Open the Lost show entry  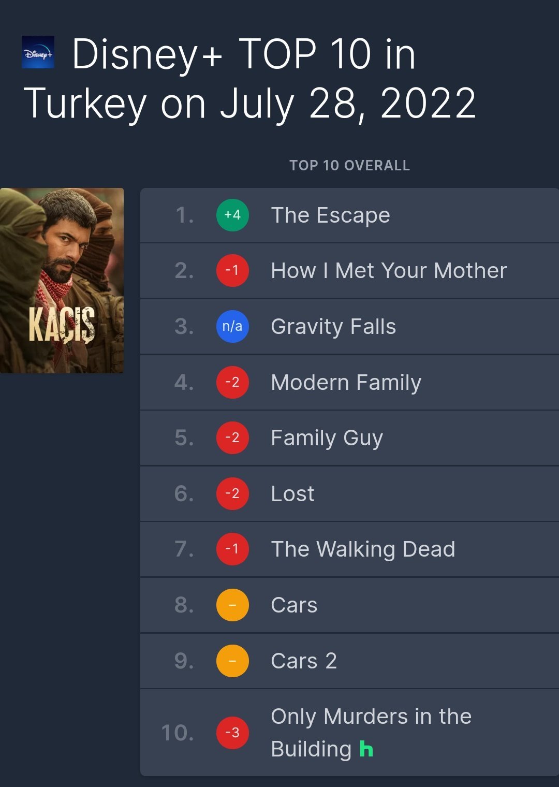tap(292, 494)
